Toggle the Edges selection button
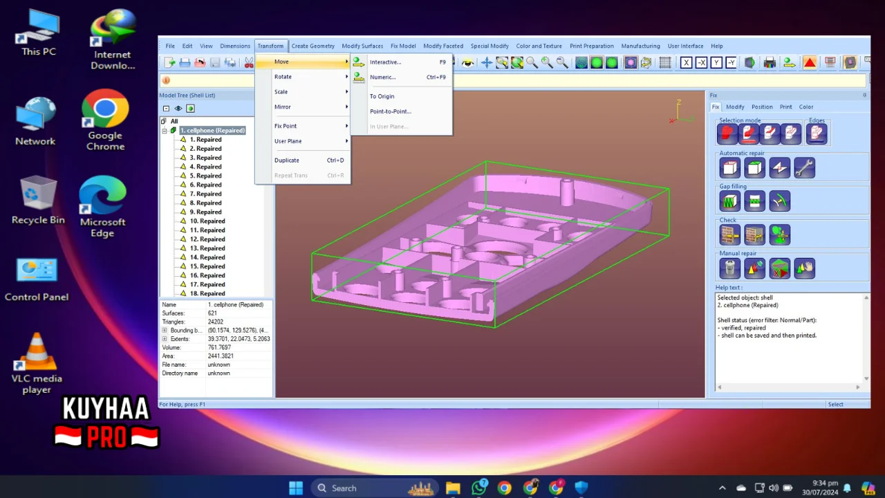885x498 pixels. [x=817, y=133]
